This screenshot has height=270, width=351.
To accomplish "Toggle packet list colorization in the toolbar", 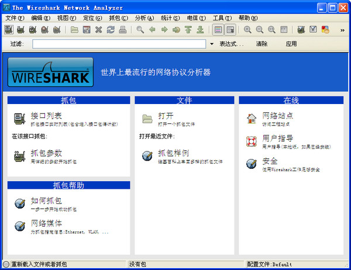I will [218, 30].
